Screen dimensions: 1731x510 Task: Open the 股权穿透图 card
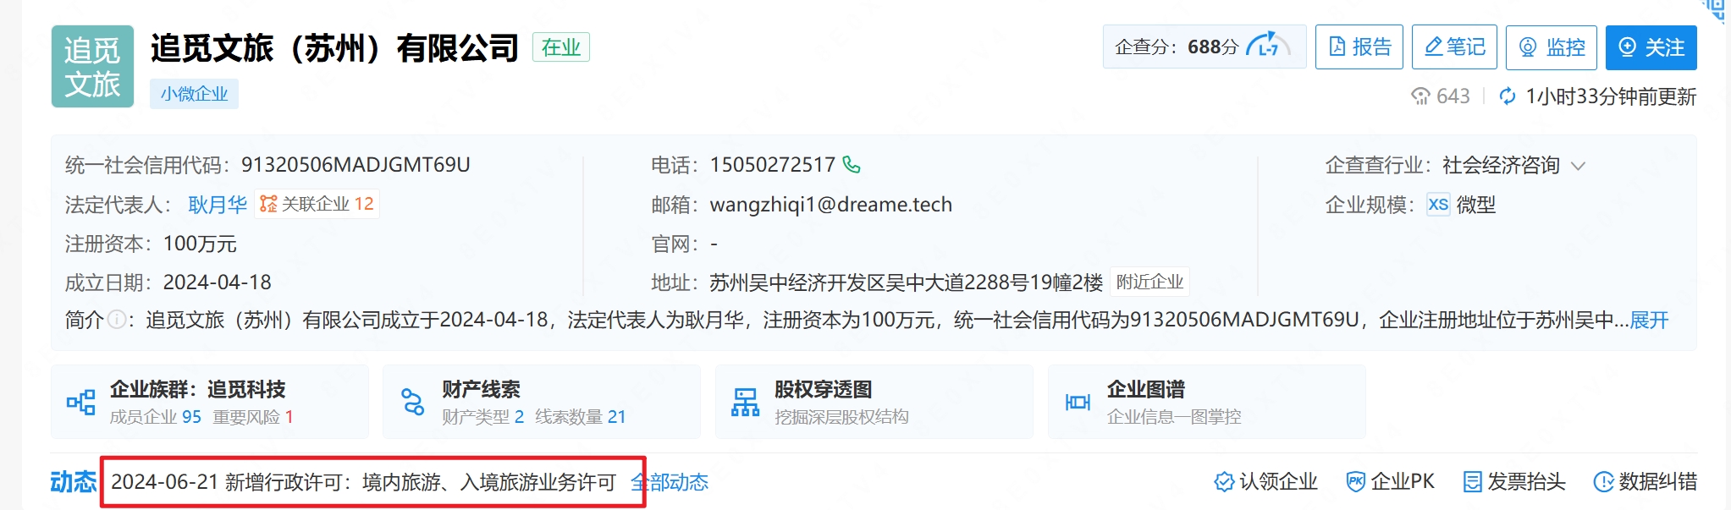coord(874,402)
